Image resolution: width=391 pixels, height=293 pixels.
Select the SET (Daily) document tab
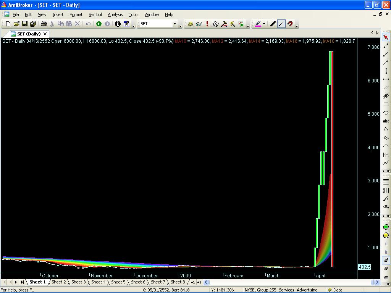29,34
